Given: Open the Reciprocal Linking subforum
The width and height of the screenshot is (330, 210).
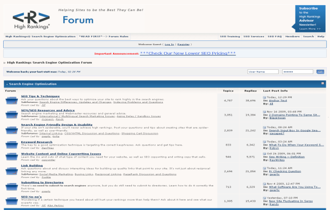Looking at the screenshot, I should (108, 174).
